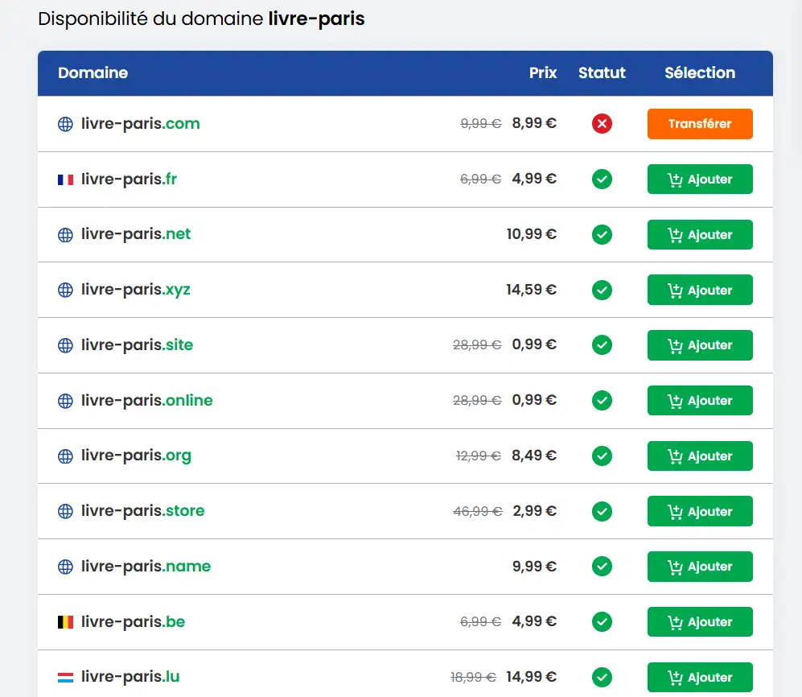Click the 9,99 € price for livre-paris.name
802x697 pixels.
(x=534, y=567)
